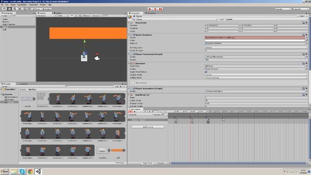
Task: Switch to the Dope Sheet view
Action: [x=148, y=163]
